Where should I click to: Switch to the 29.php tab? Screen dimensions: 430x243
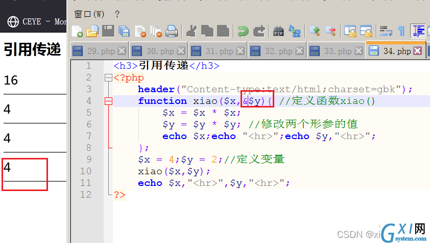tap(99, 51)
